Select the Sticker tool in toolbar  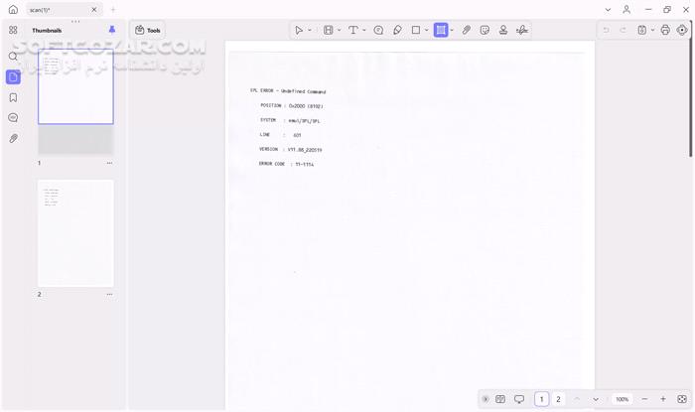tap(485, 30)
